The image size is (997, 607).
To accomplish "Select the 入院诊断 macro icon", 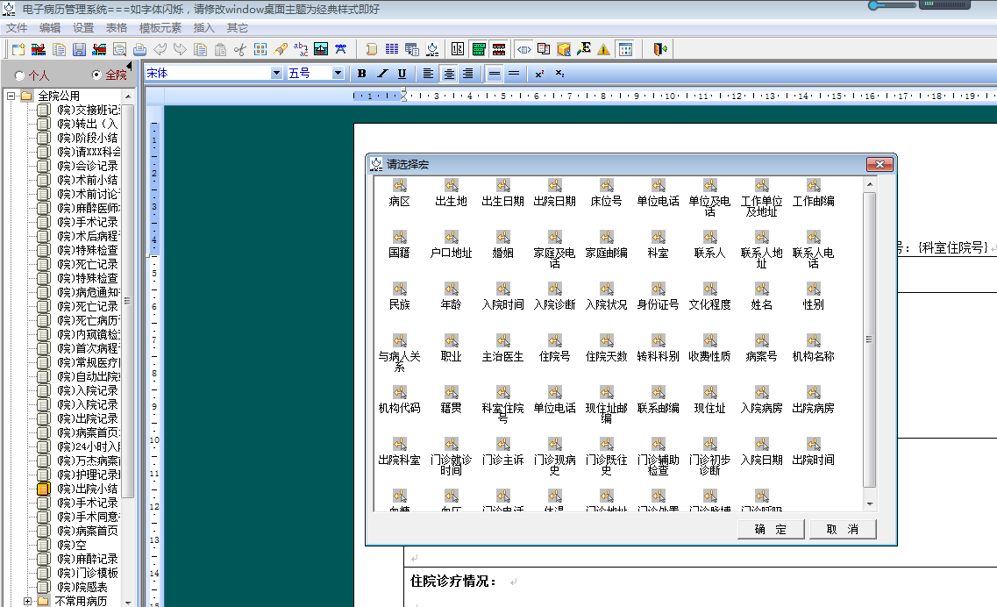I will pos(554,289).
